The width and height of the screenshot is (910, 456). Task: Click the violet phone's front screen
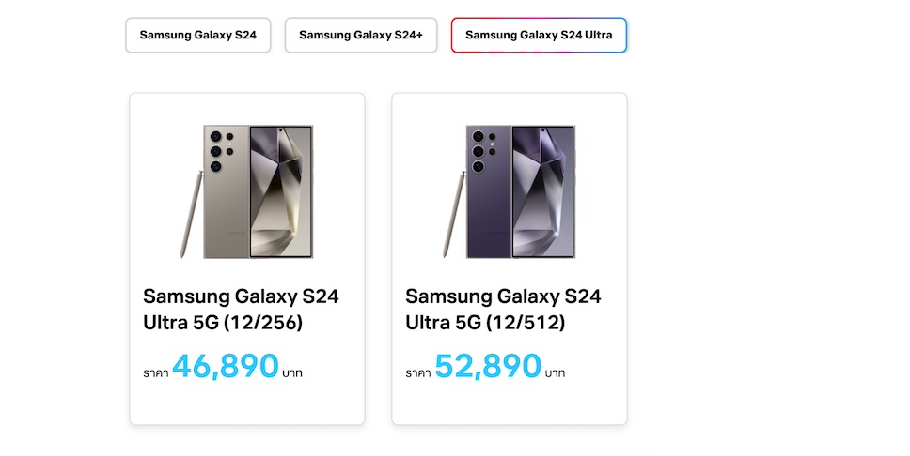542,191
